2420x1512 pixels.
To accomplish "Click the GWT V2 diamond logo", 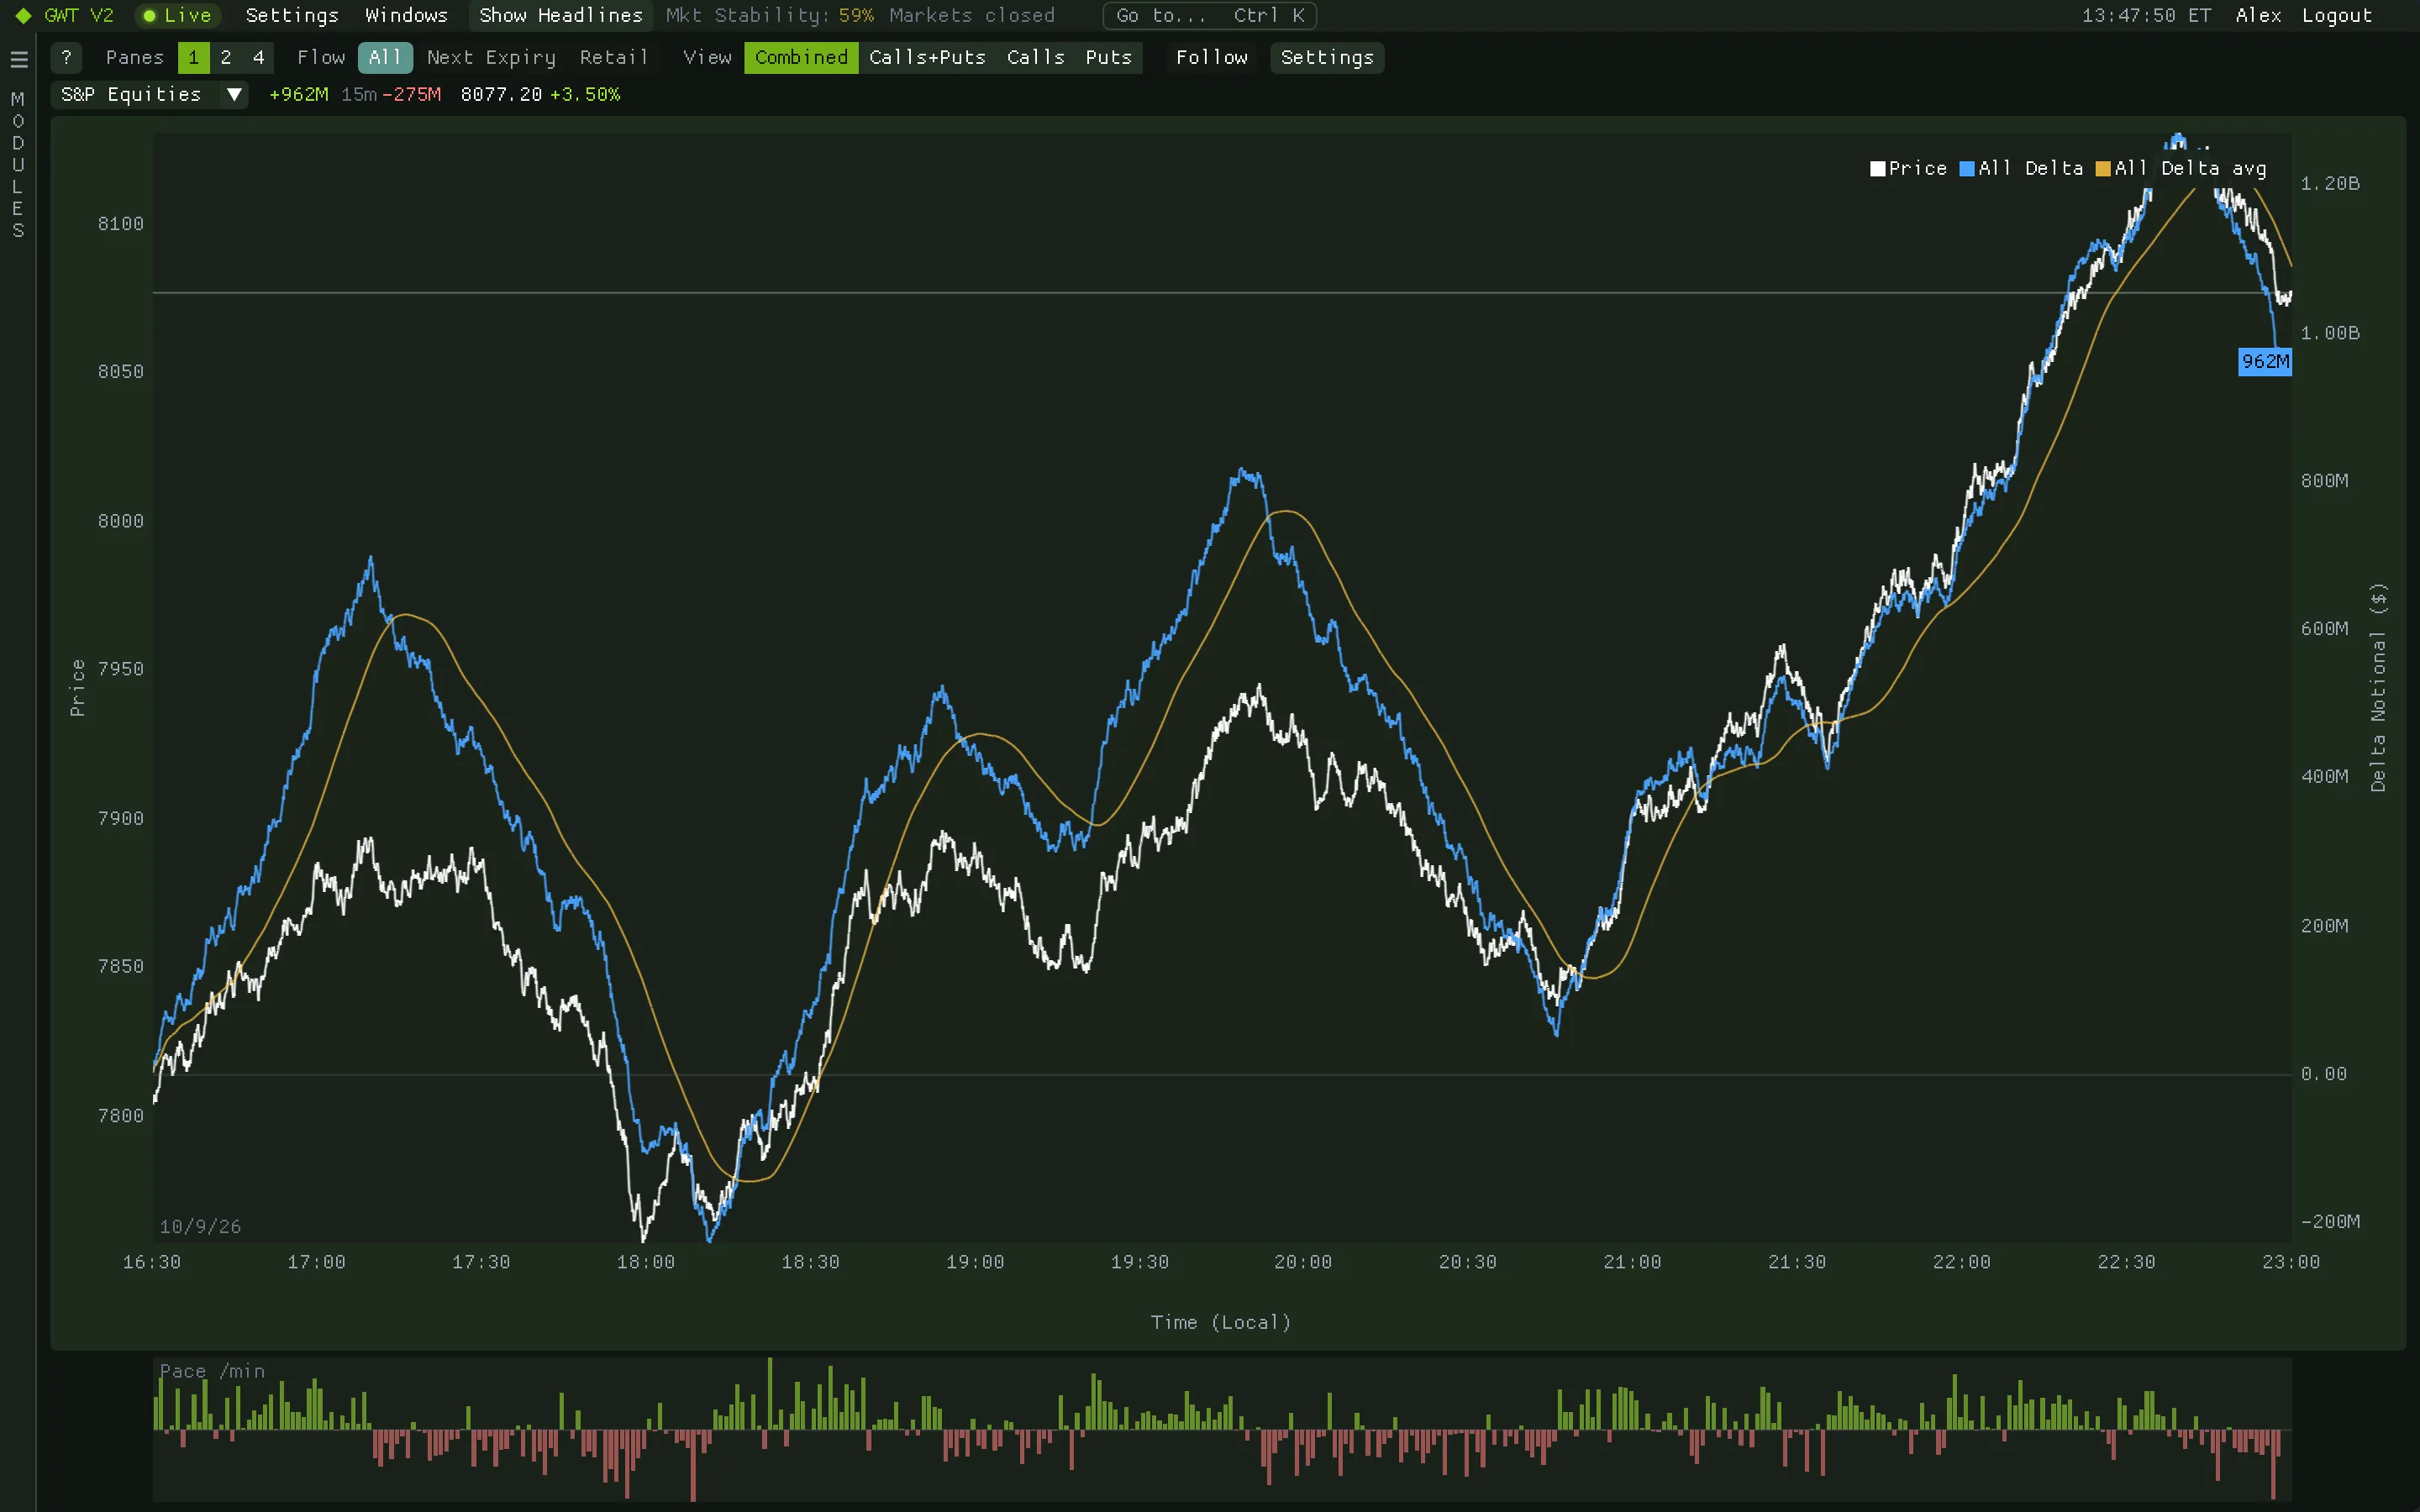I will [x=23, y=16].
